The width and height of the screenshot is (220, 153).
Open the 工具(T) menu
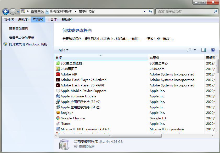click(52, 20)
